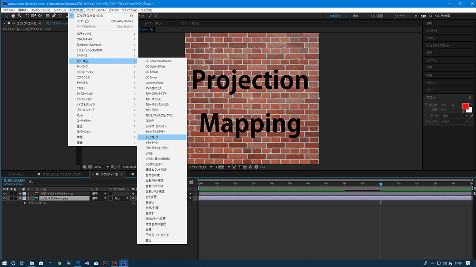The width and height of the screenshot is (476, 267).
Task: Select the Zoom magnifier tool
Action: [x=20, y=16]
